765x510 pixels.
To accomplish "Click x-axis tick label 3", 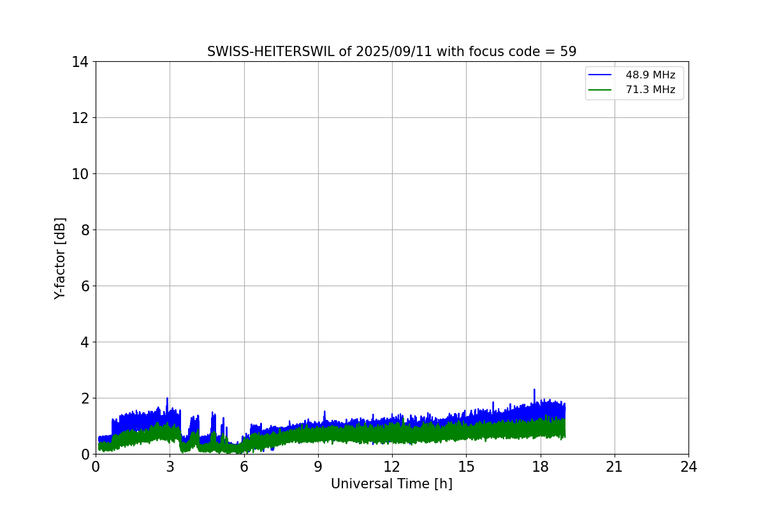I will pyautogui.click(x=170, y=467).
